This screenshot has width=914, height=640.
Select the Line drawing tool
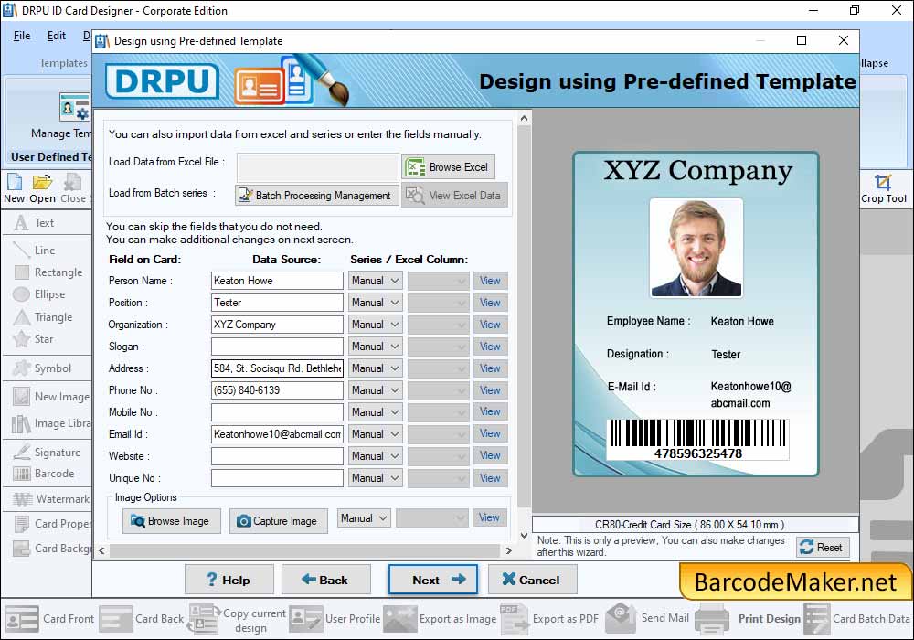coord(35,250)
